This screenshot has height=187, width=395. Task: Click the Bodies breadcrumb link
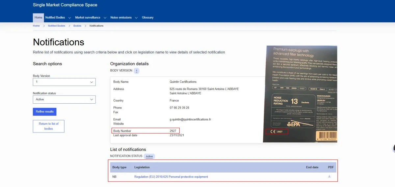point(77,26)
